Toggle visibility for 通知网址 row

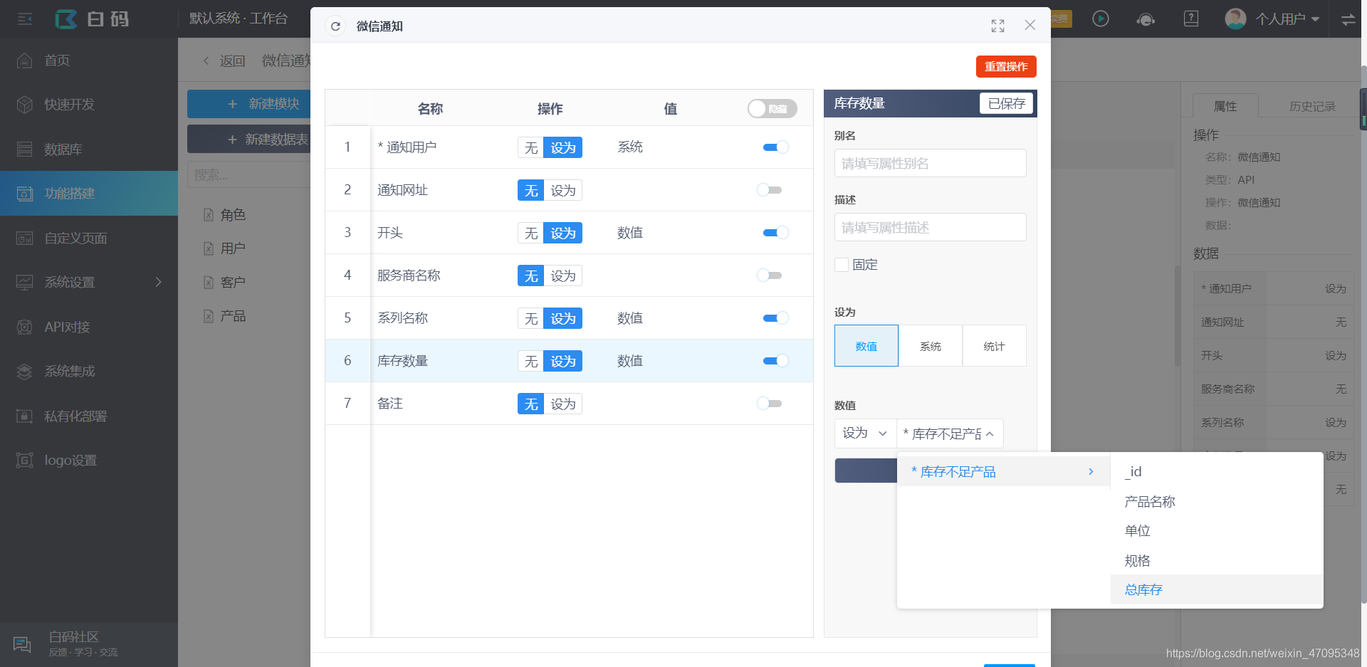(769, 189)
